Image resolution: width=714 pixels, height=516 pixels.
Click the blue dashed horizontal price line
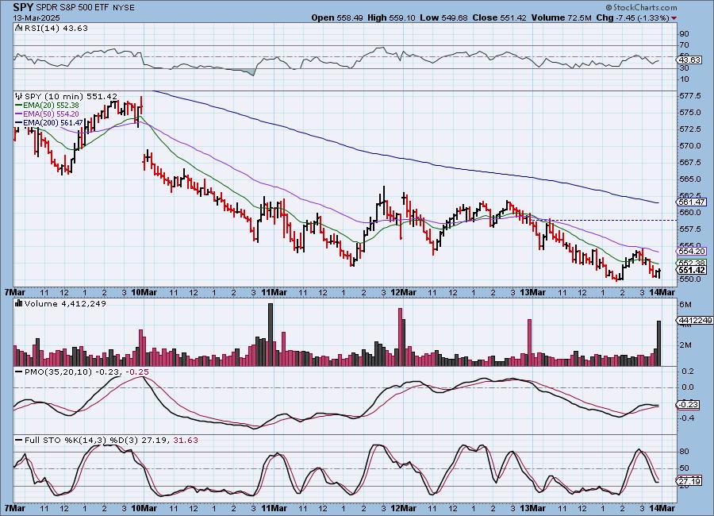[x=605, y=221]
